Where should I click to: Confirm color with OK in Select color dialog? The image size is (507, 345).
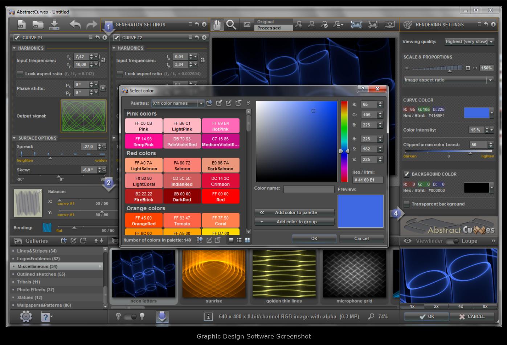point(314,238)
